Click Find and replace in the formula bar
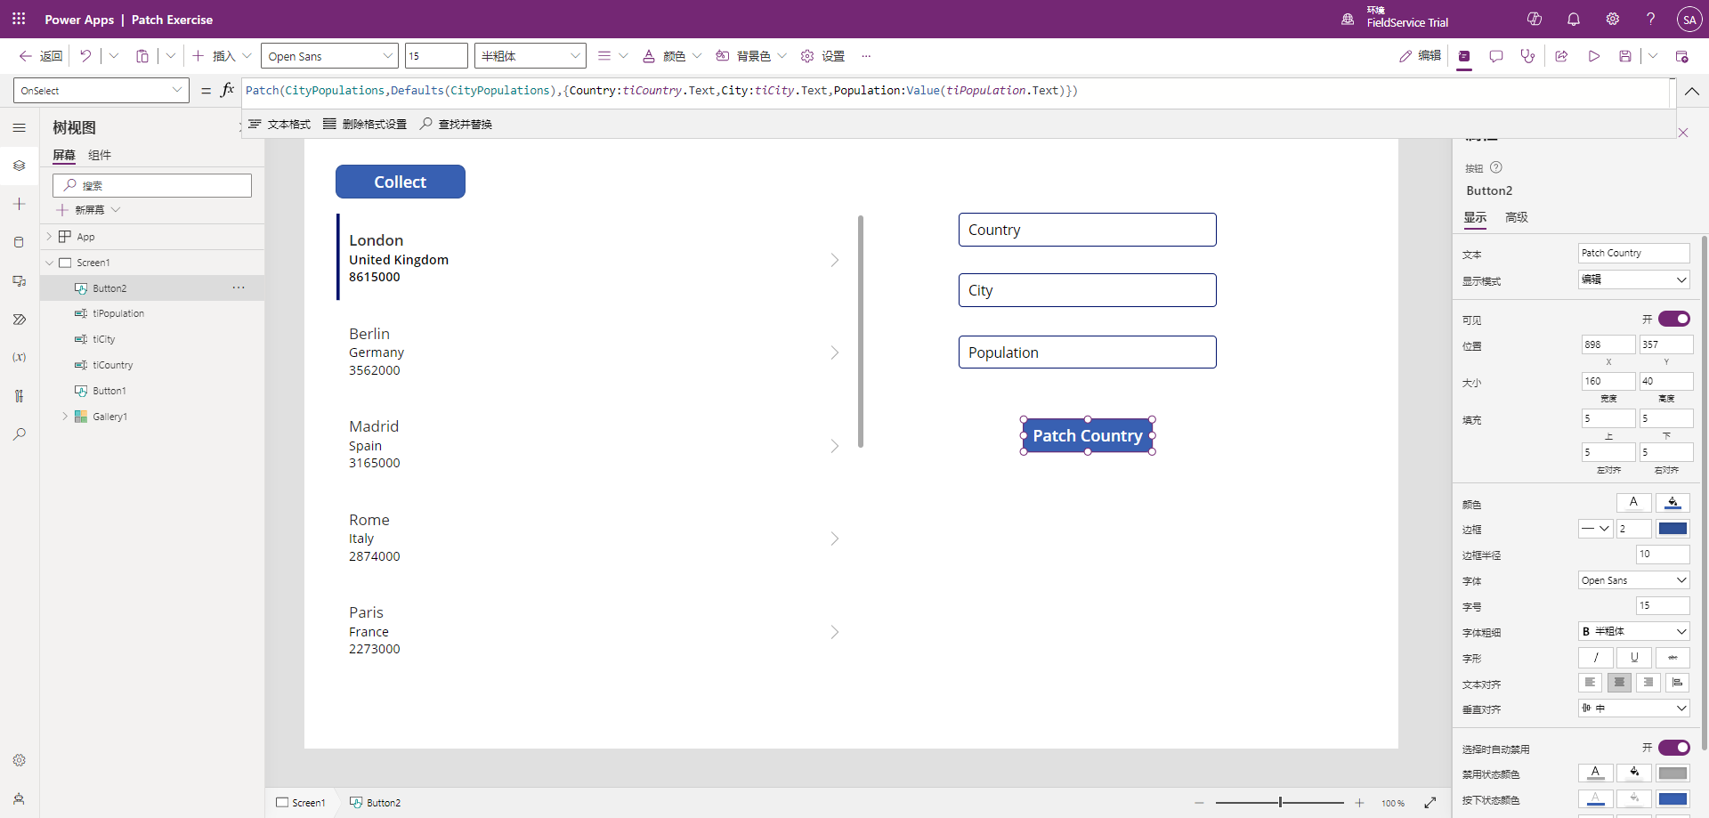 point(456,124)
